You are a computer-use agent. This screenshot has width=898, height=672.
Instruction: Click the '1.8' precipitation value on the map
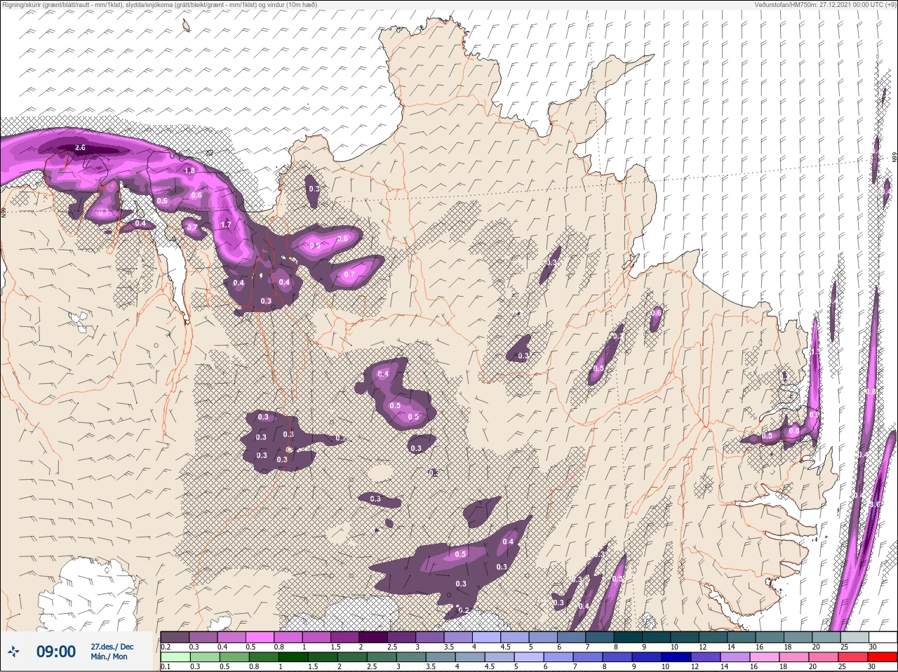[189, 170]
